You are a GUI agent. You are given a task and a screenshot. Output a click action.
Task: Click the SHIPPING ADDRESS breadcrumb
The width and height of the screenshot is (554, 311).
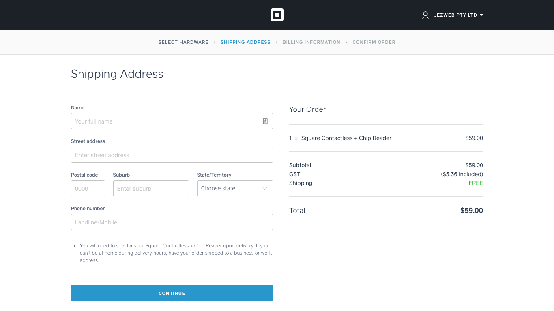[245, 42]
